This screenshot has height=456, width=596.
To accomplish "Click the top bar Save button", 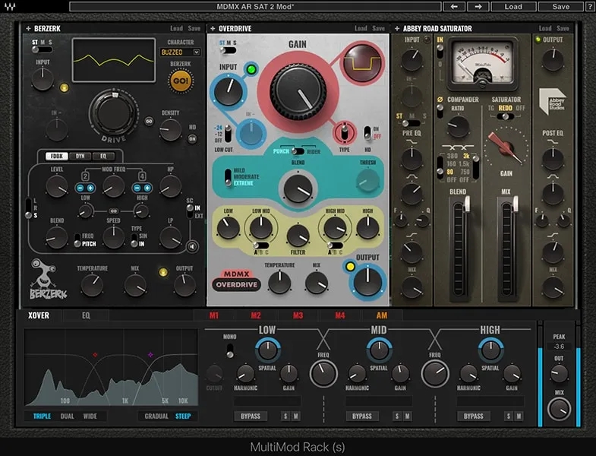I will [561, 6].
